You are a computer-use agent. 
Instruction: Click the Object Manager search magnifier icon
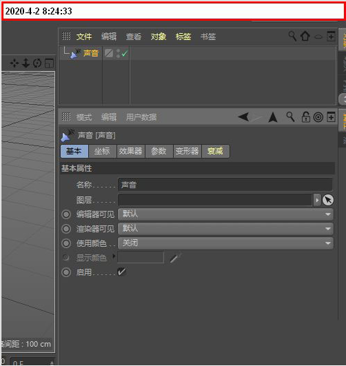[x=292, y=36]
